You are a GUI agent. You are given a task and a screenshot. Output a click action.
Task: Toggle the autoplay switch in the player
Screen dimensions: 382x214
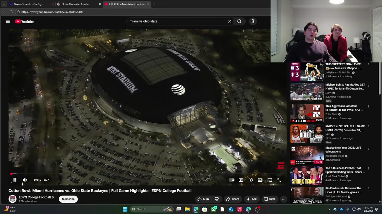pyautogui.click(x=232, y=180)
